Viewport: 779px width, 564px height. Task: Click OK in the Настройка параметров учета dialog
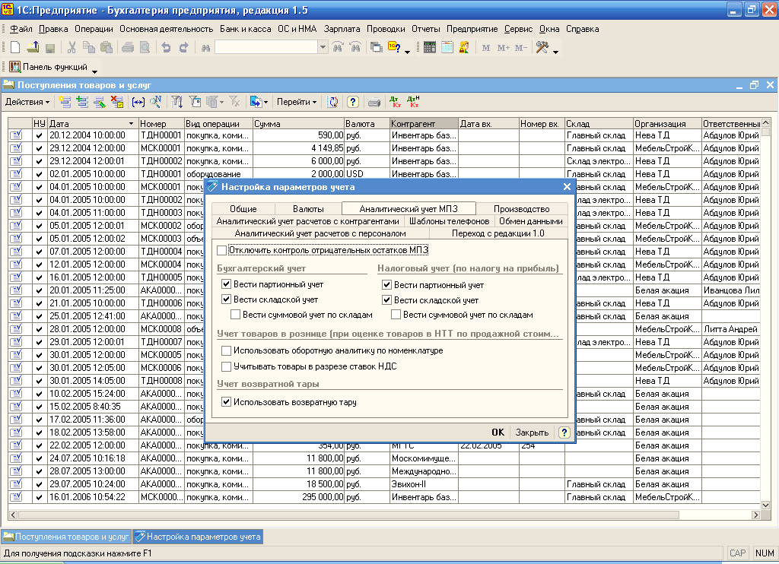498,433
